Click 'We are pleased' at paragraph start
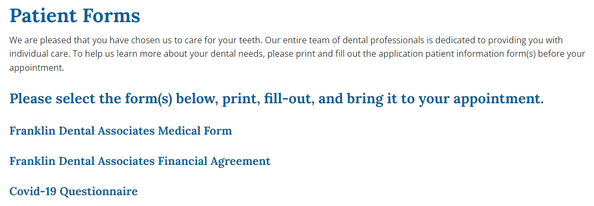Screen dimensions: 594x206 coord(33,40)
